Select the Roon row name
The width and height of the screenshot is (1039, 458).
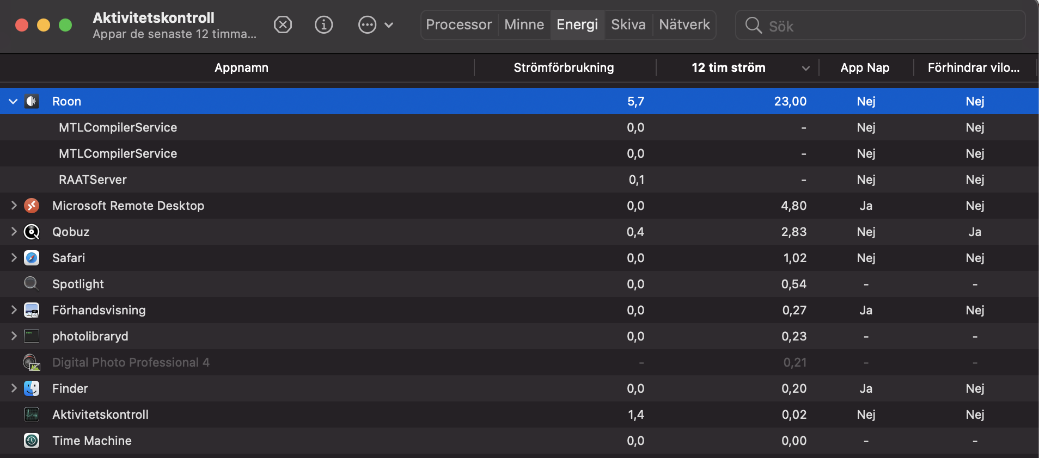66,101
